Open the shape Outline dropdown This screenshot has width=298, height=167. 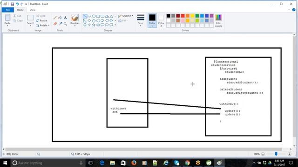pos(126,16)
